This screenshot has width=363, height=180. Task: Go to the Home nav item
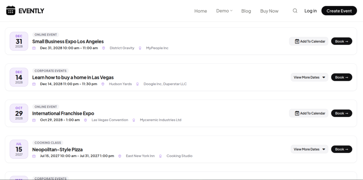pyautogui.click(x=201, y=11)
